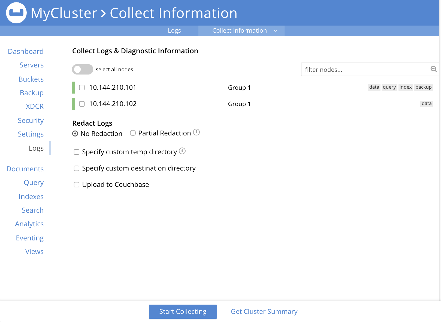Open Buckets in the sidebar
The width and height of the screenshot is (441, 322).
(31, 79)
